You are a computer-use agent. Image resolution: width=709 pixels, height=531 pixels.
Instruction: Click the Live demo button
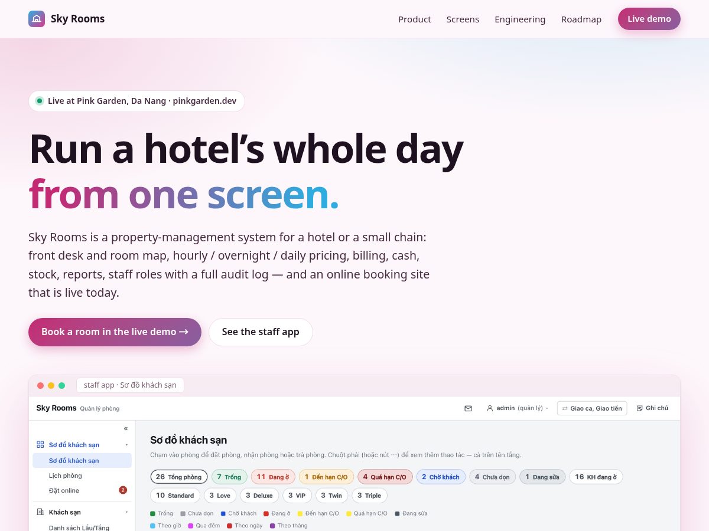click(x=649, y=19)
